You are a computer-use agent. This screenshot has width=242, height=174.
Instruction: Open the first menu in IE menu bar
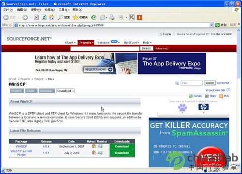tap(8, 10)
